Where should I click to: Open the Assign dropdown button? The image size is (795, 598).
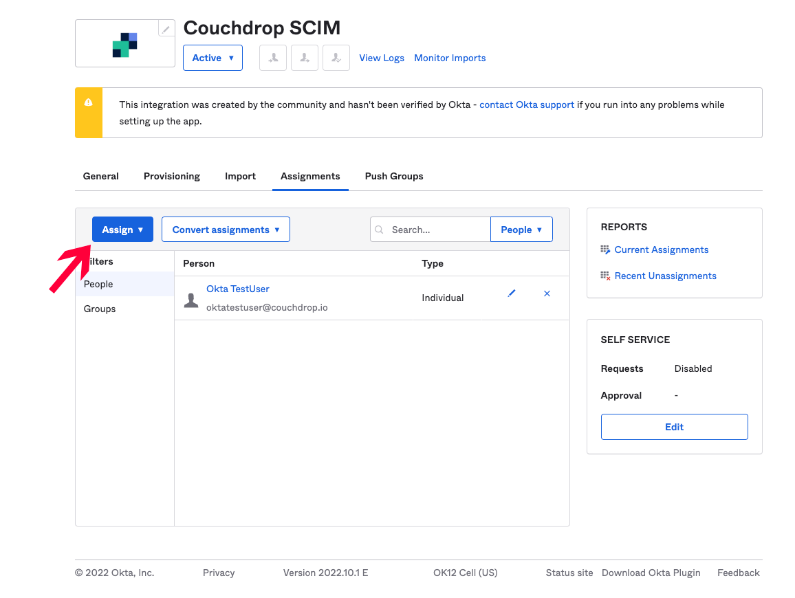(122, 230)
